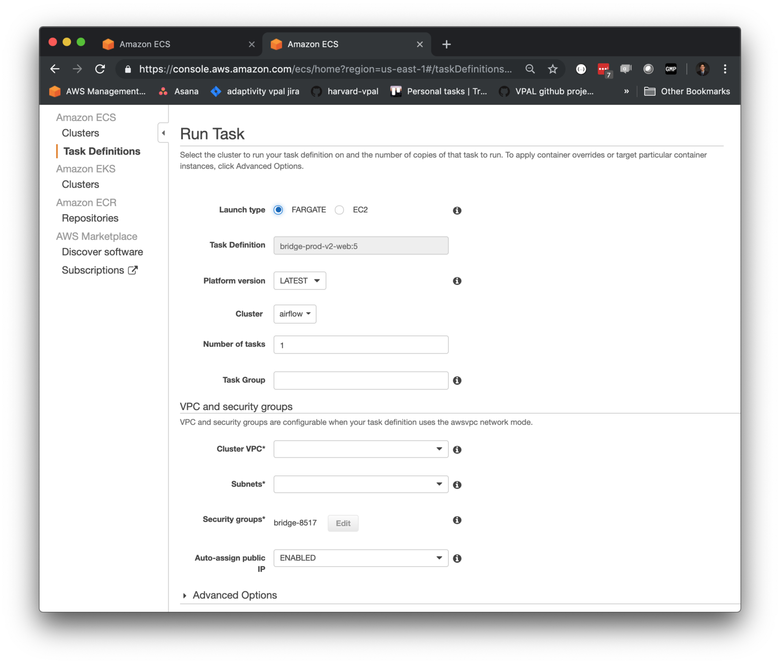This screenshot has height=664, width=780.
Task: Click the gray screen-share extension icon
Action: click(x=626, y=69)
